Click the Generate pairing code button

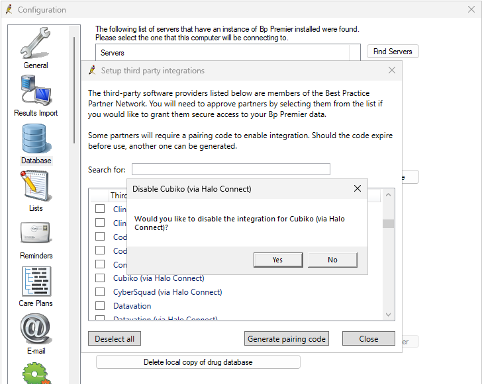click(x=287, y=339)
